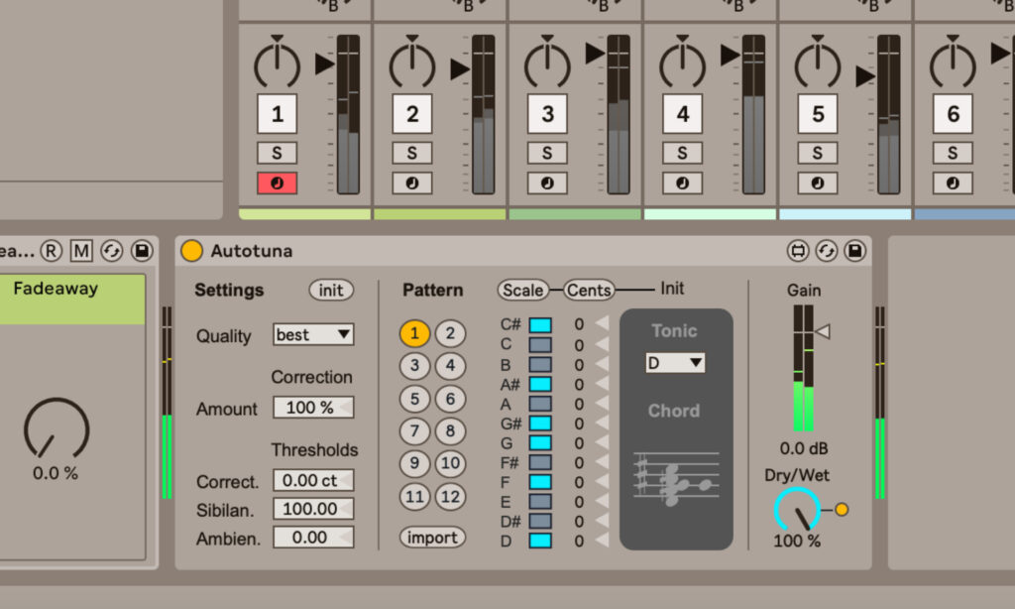Arm track 3 for recording

tap(547, 183)
